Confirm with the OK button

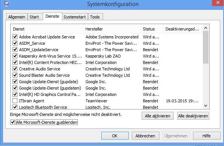click(115, 136)
